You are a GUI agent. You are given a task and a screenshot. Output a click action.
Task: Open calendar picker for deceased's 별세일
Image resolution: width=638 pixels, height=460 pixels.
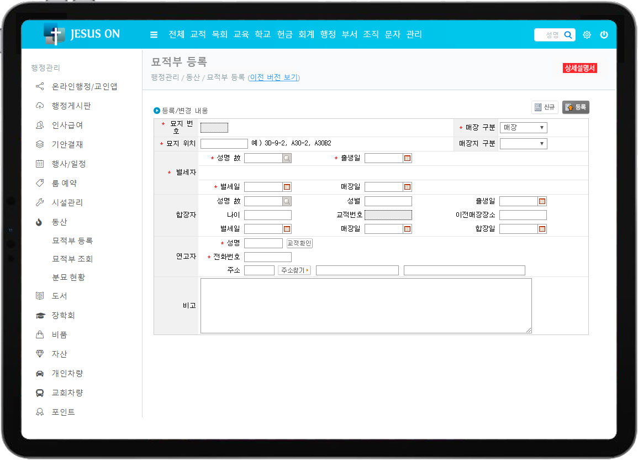pyautogui.click(x=287, y=187)
